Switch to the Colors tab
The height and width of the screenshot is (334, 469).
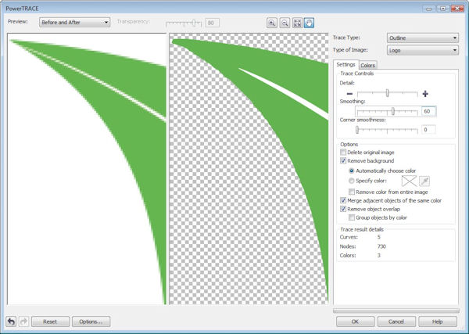[368, 65]
